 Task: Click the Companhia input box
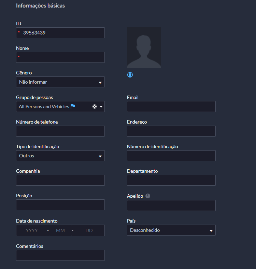[60, 180]
